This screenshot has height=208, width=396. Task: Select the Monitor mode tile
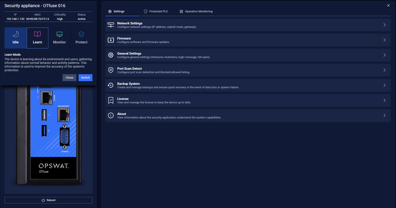[59, 38]
